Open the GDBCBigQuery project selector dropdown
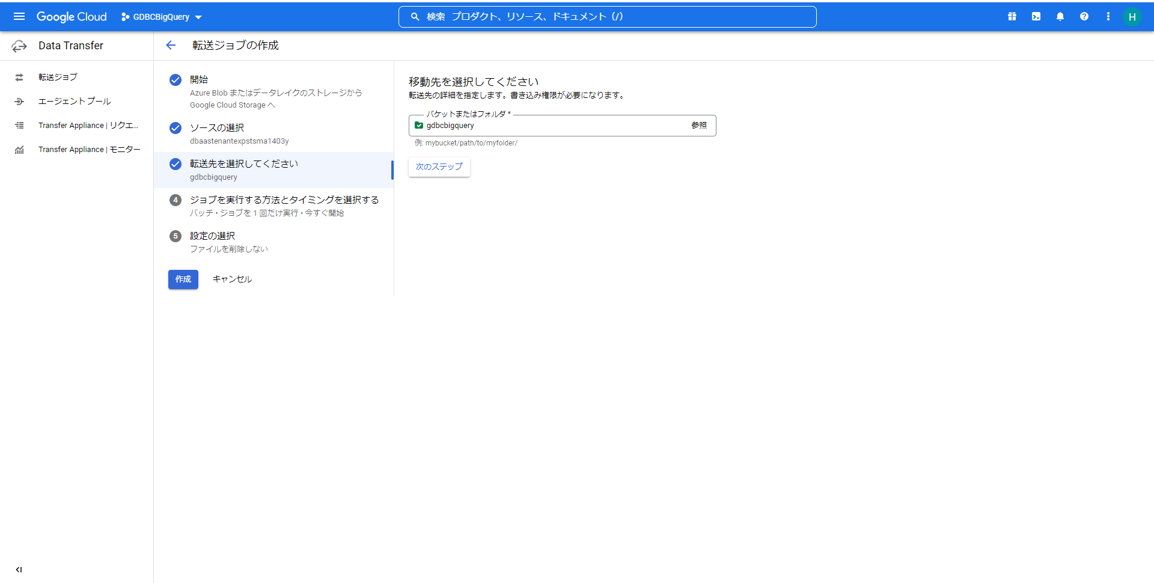 (x=162, y=17)
